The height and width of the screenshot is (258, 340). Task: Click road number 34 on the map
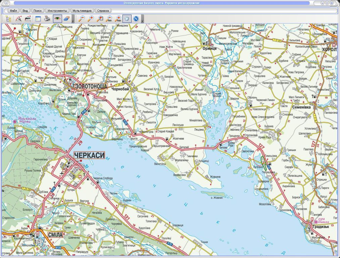point(37,71)
